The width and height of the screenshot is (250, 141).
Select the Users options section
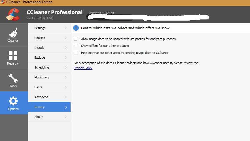[38, 87]
